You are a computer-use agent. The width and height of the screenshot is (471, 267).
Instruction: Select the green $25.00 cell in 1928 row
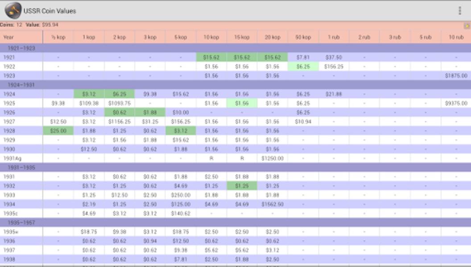coord(58,131)
